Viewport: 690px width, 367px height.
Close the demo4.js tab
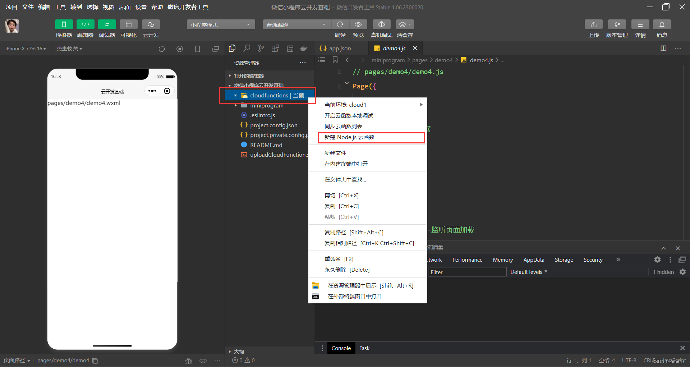point(415,48)
